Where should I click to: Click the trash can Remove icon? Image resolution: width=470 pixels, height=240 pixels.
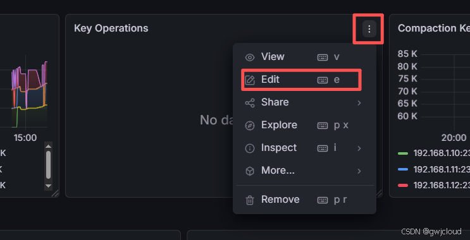(x=250, y=200)
